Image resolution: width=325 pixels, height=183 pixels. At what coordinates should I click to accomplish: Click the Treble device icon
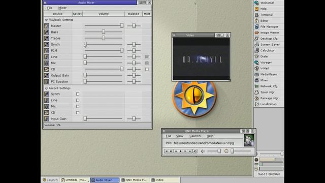pos(46,39)
